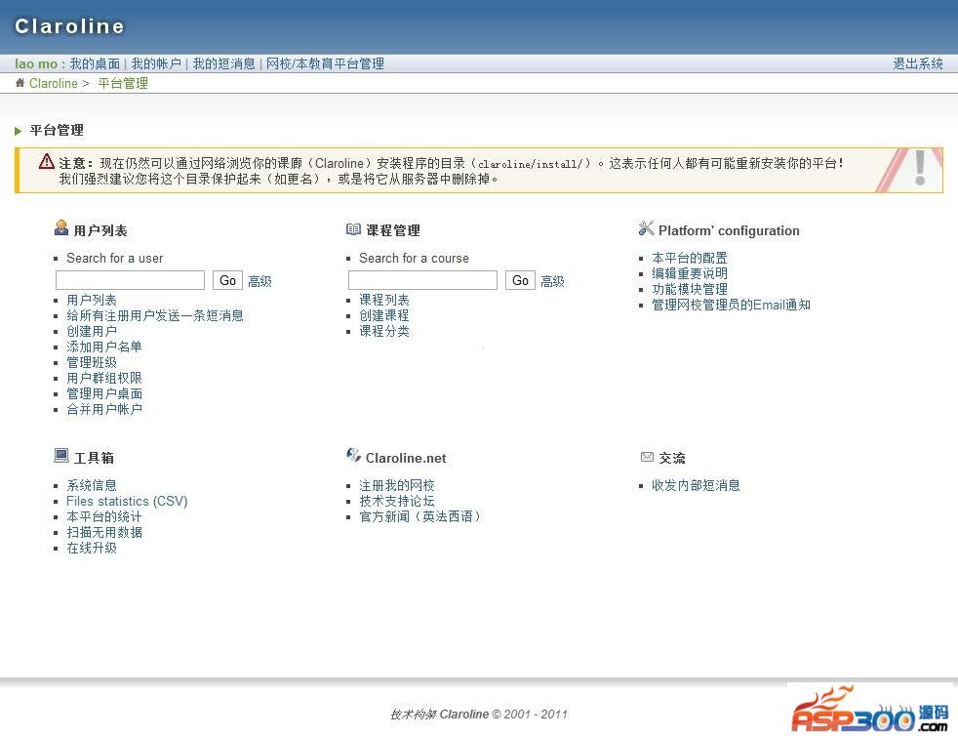
Task: Open the 用户列表 link in the user list
Action: 92,300
